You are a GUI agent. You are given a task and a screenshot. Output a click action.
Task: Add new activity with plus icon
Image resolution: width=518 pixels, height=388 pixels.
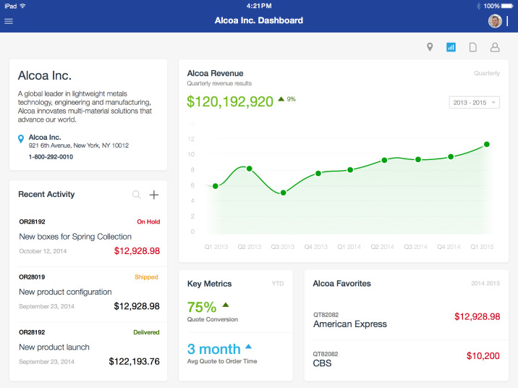(x=153, y=195)
